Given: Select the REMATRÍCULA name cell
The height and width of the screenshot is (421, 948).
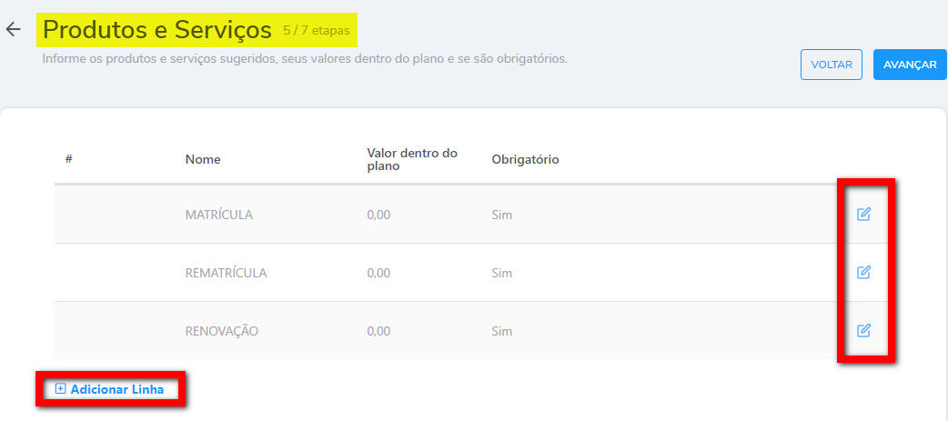Looking at the screenshot, I should pyautogui.click(x=226, y=273).
